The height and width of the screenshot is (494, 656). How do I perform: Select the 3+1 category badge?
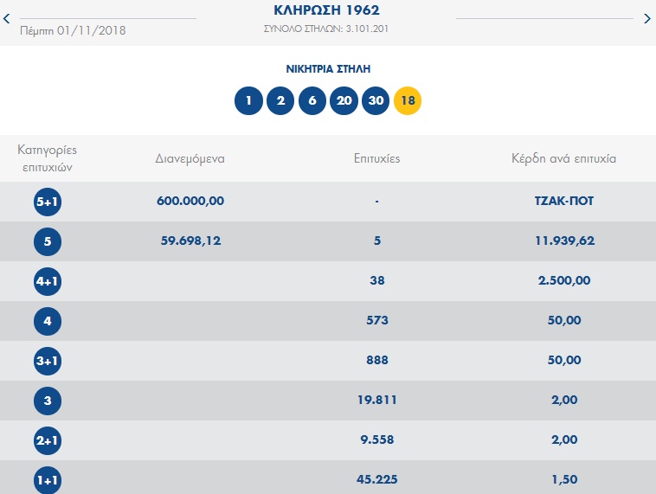(48, 361)
